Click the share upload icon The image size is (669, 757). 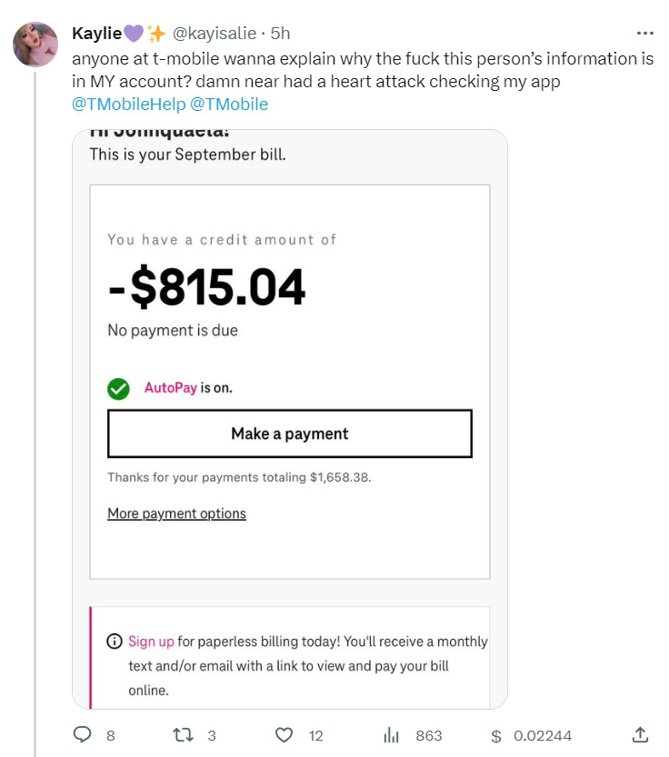[x=640, y=734]
